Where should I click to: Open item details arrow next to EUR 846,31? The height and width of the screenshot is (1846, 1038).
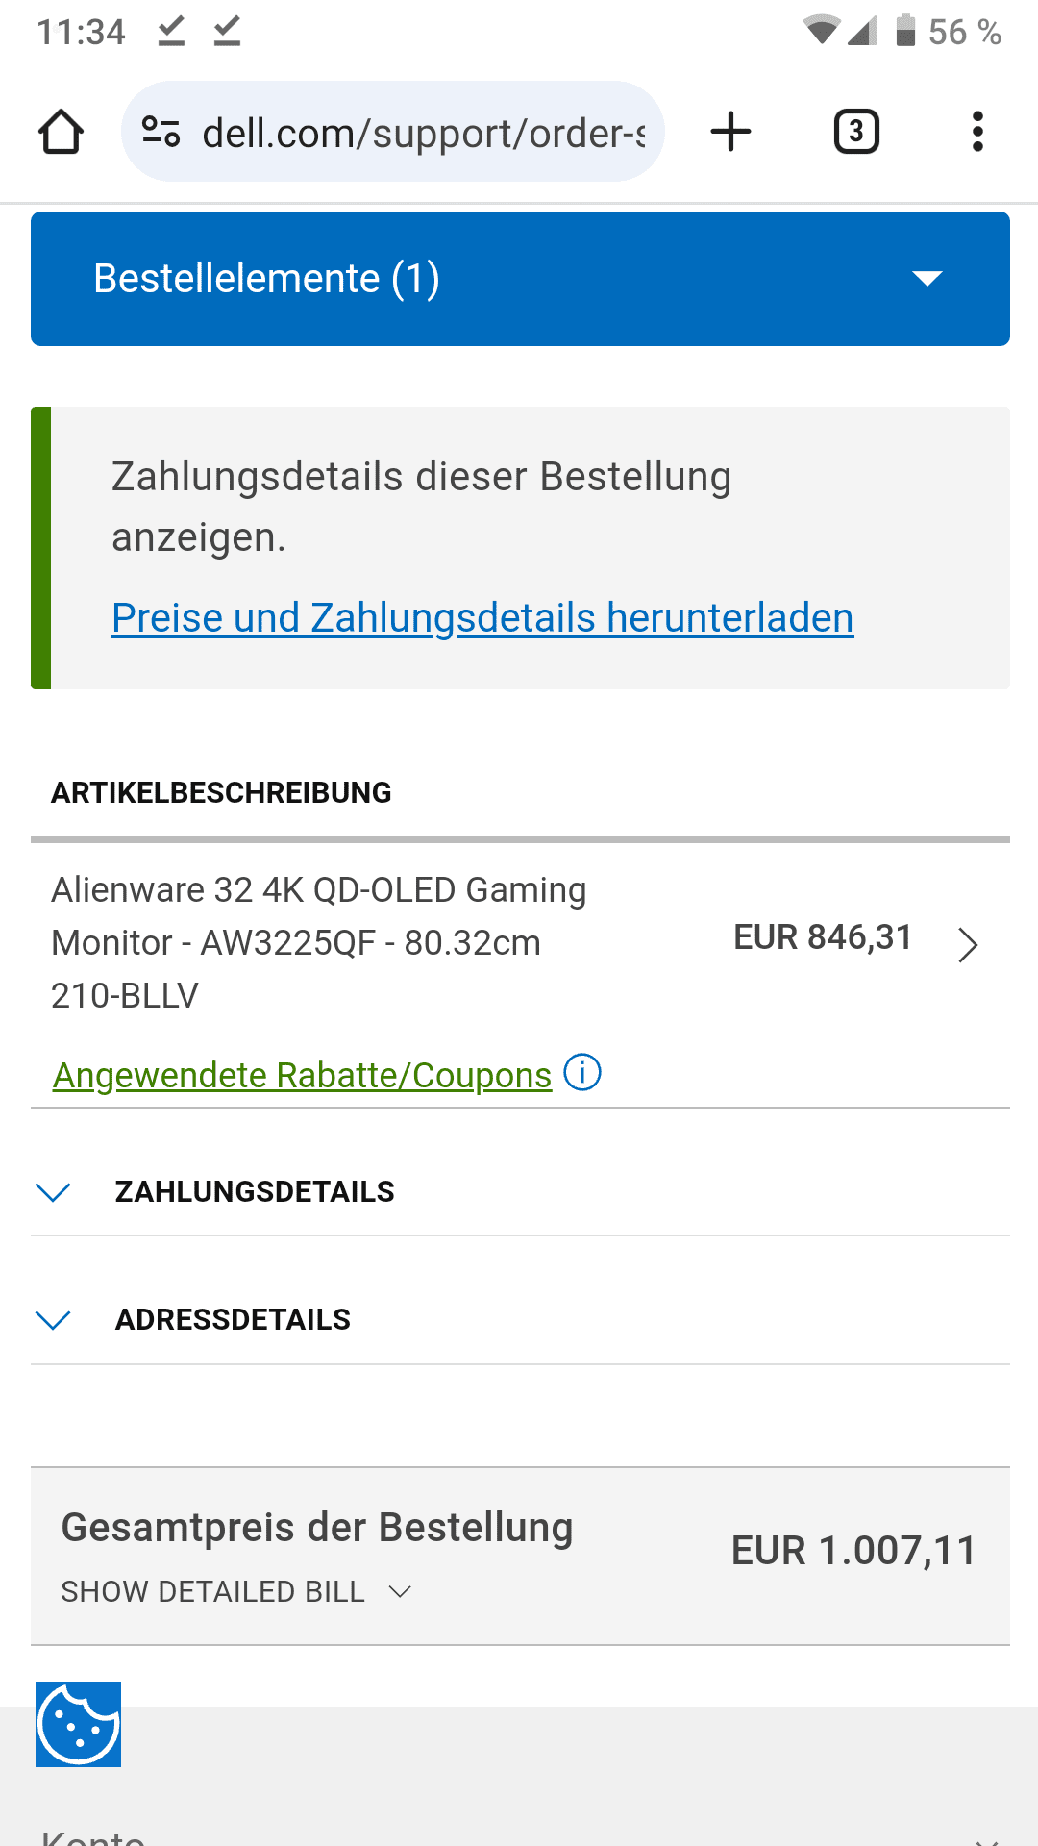968,944
